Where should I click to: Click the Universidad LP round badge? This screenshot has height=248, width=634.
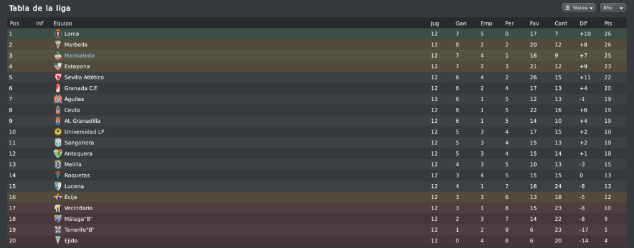pos(58,131)
